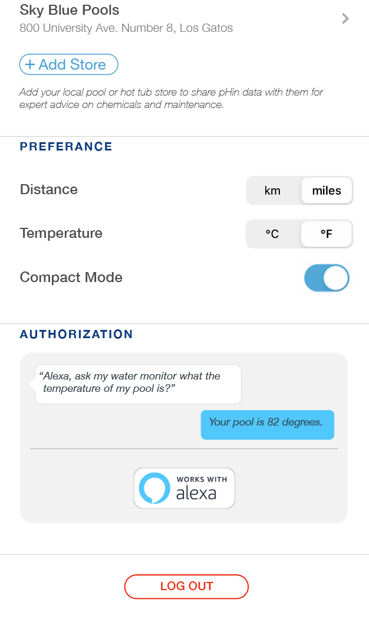The height and width of the screenshot is (625, 369).
Task: Switch temperature to °F
Action: pos(327,234)
